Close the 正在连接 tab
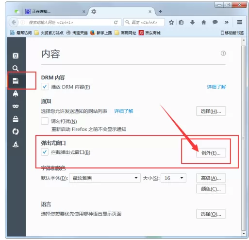This screenshot has height=240, width=249. pyautogui.click(x=83, y=12)
